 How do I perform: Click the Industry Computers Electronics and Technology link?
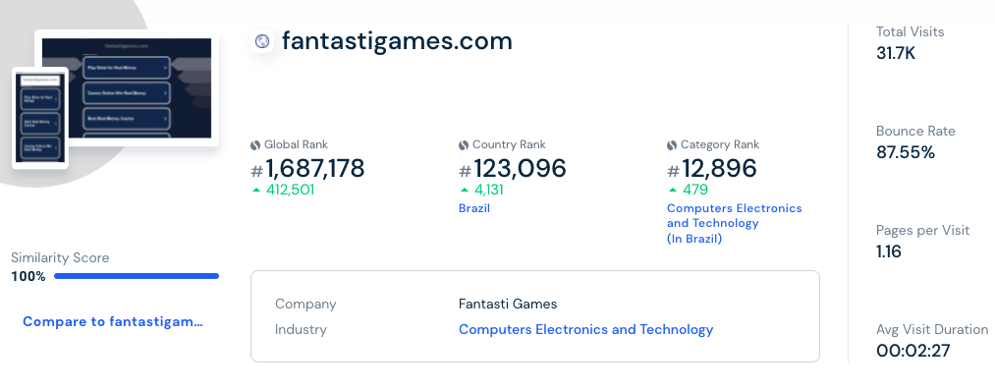click(585, 330)
